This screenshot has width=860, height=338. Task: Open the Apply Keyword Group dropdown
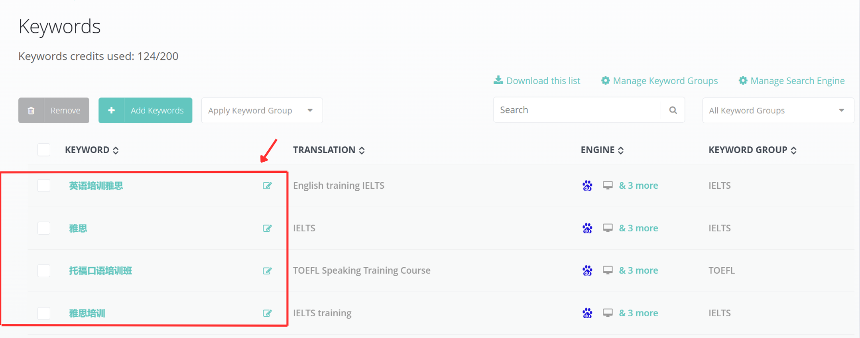click(x=261, y=111)
